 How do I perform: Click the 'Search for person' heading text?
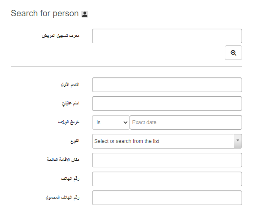45,13
